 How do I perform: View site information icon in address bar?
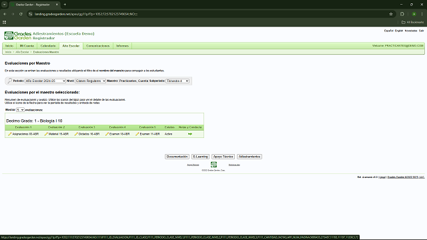(31, 14)
